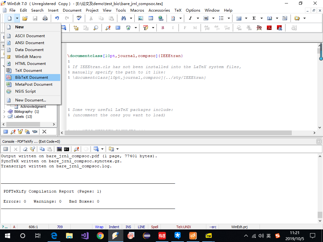Screen dimensions: 323x242
Task: Click the binoculars Find icon
Action: tap(123, 18)
